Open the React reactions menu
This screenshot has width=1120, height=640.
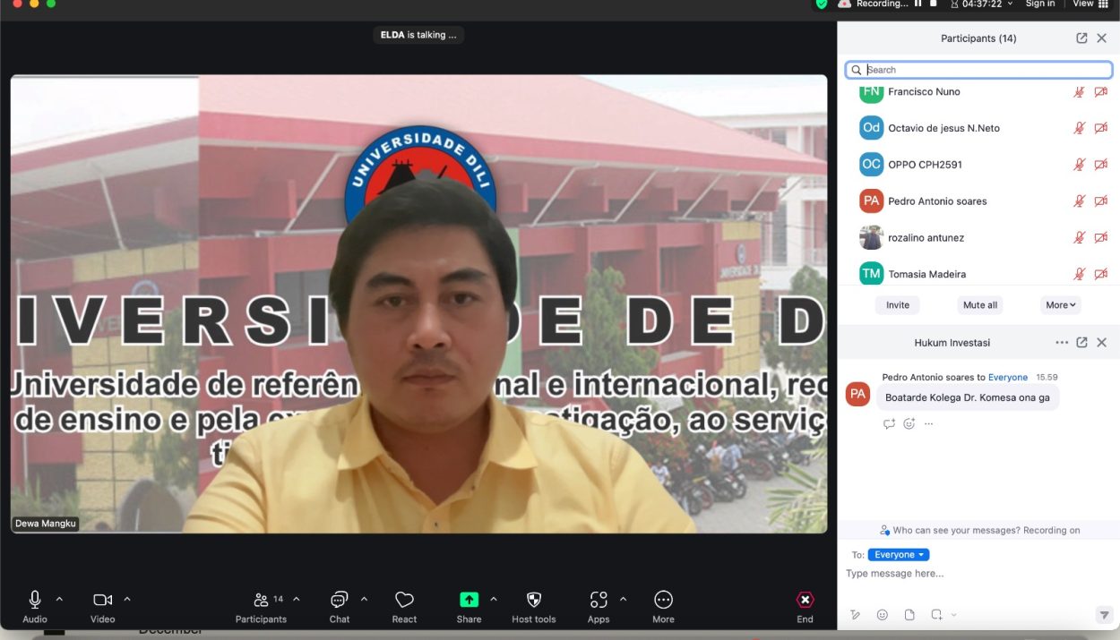pyautogui.click(x=404, y=606)
